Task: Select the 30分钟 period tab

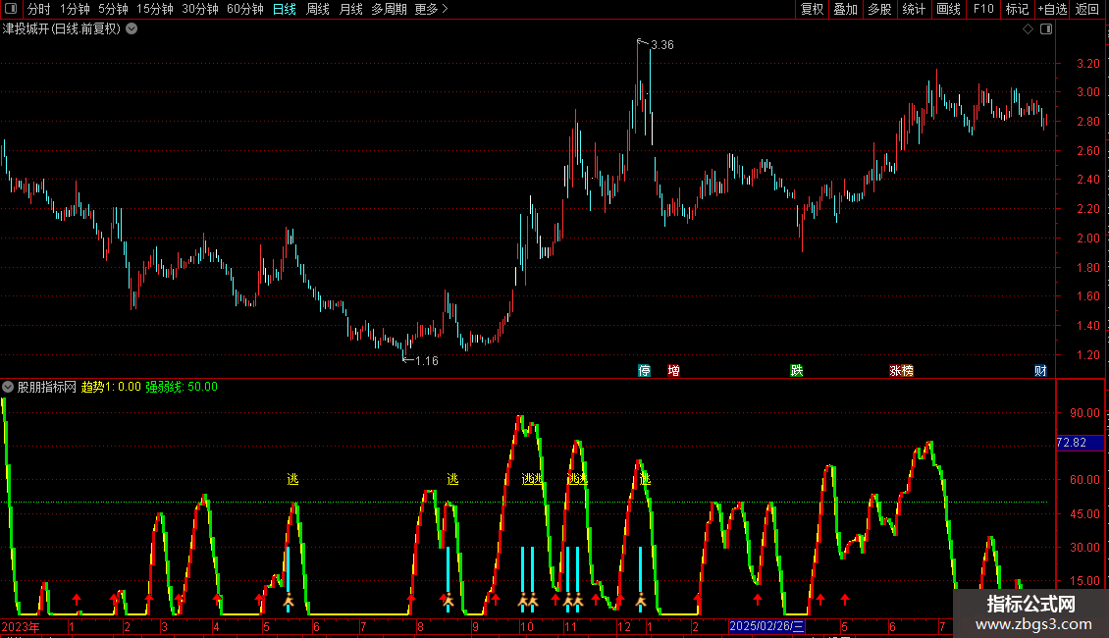Action: point(199,9)
